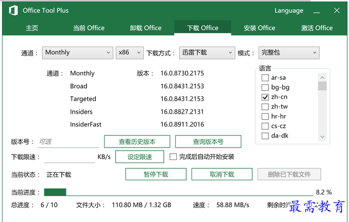349x222 pixels.
Task: Tick the zh-tw language checkbox
Action: tap(265, 107)
